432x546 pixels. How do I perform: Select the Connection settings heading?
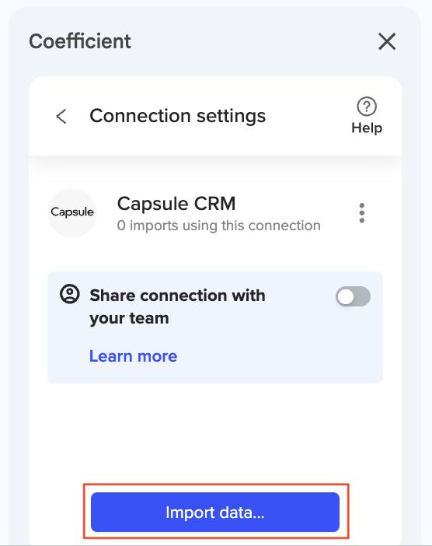(177, 116)
